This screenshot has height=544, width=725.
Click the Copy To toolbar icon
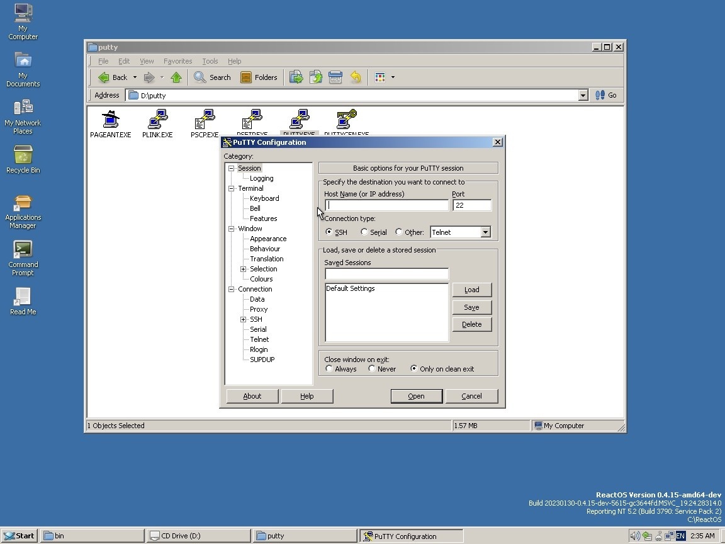click(x=316, y=77)
